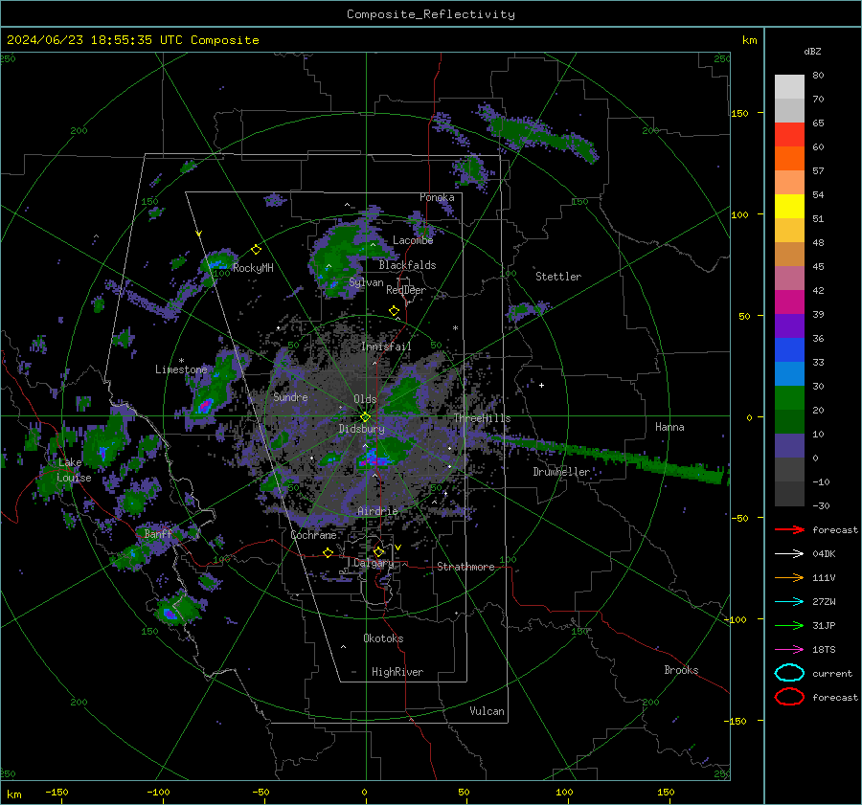Viewport: 862px width, 805px height.
Task: Click the Composite_Reflectivity title
Action: click(x=431, y=14)
